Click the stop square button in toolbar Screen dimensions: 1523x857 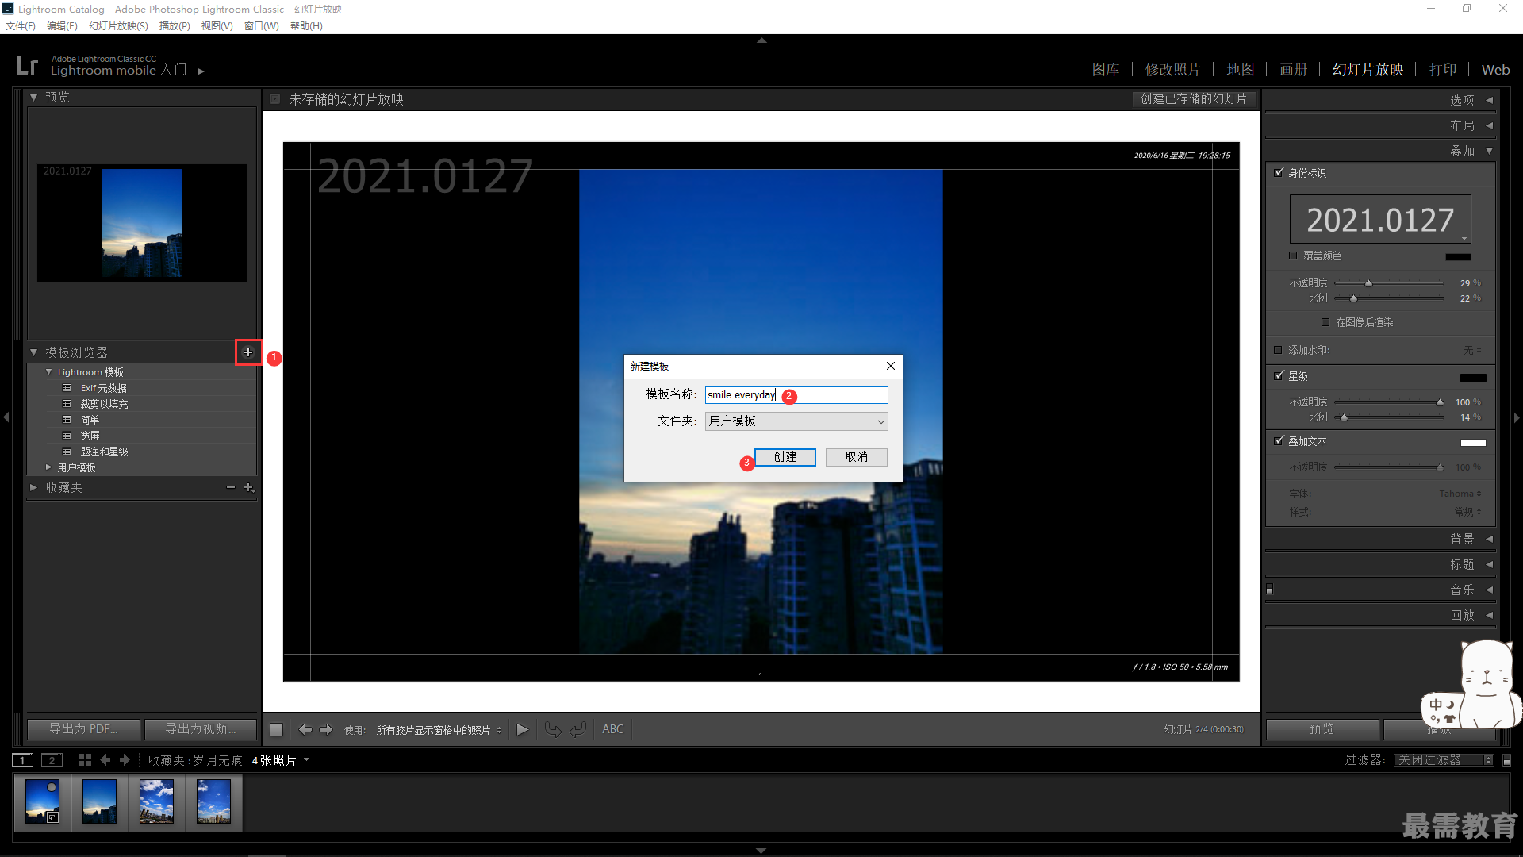[276, 729]
